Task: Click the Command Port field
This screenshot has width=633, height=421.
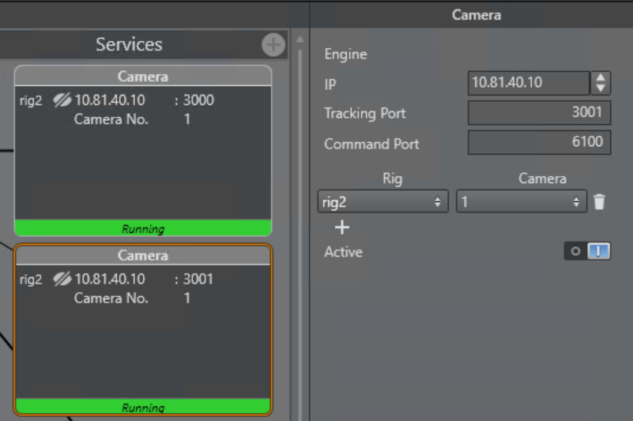Action: [539, 142]
